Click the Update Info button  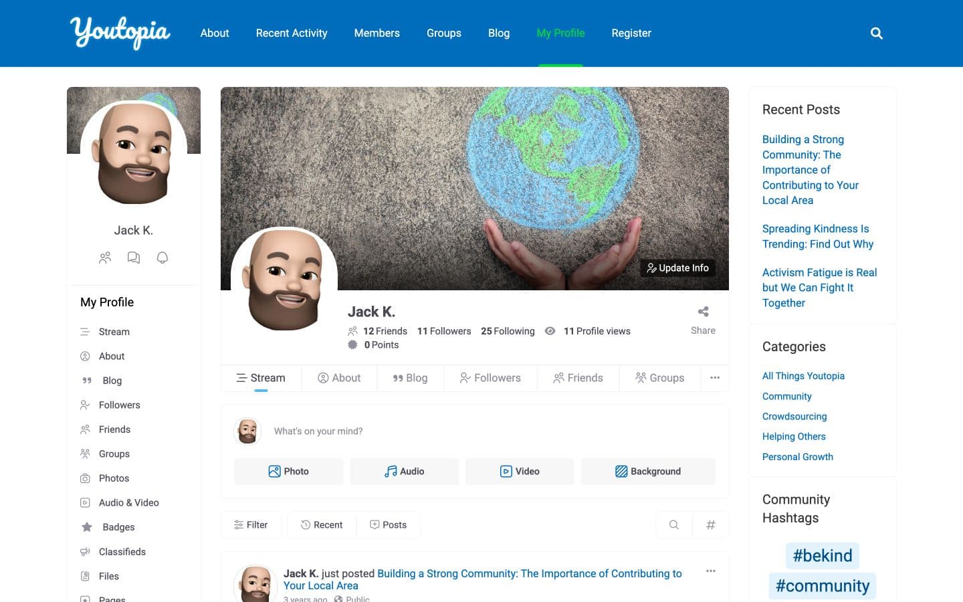point(677,268)
